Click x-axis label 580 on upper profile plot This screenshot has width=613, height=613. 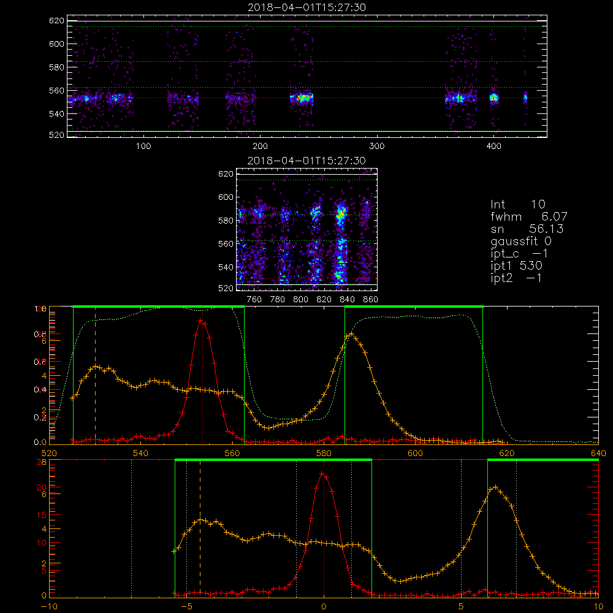pyautogui.click(x=324, y=454)
